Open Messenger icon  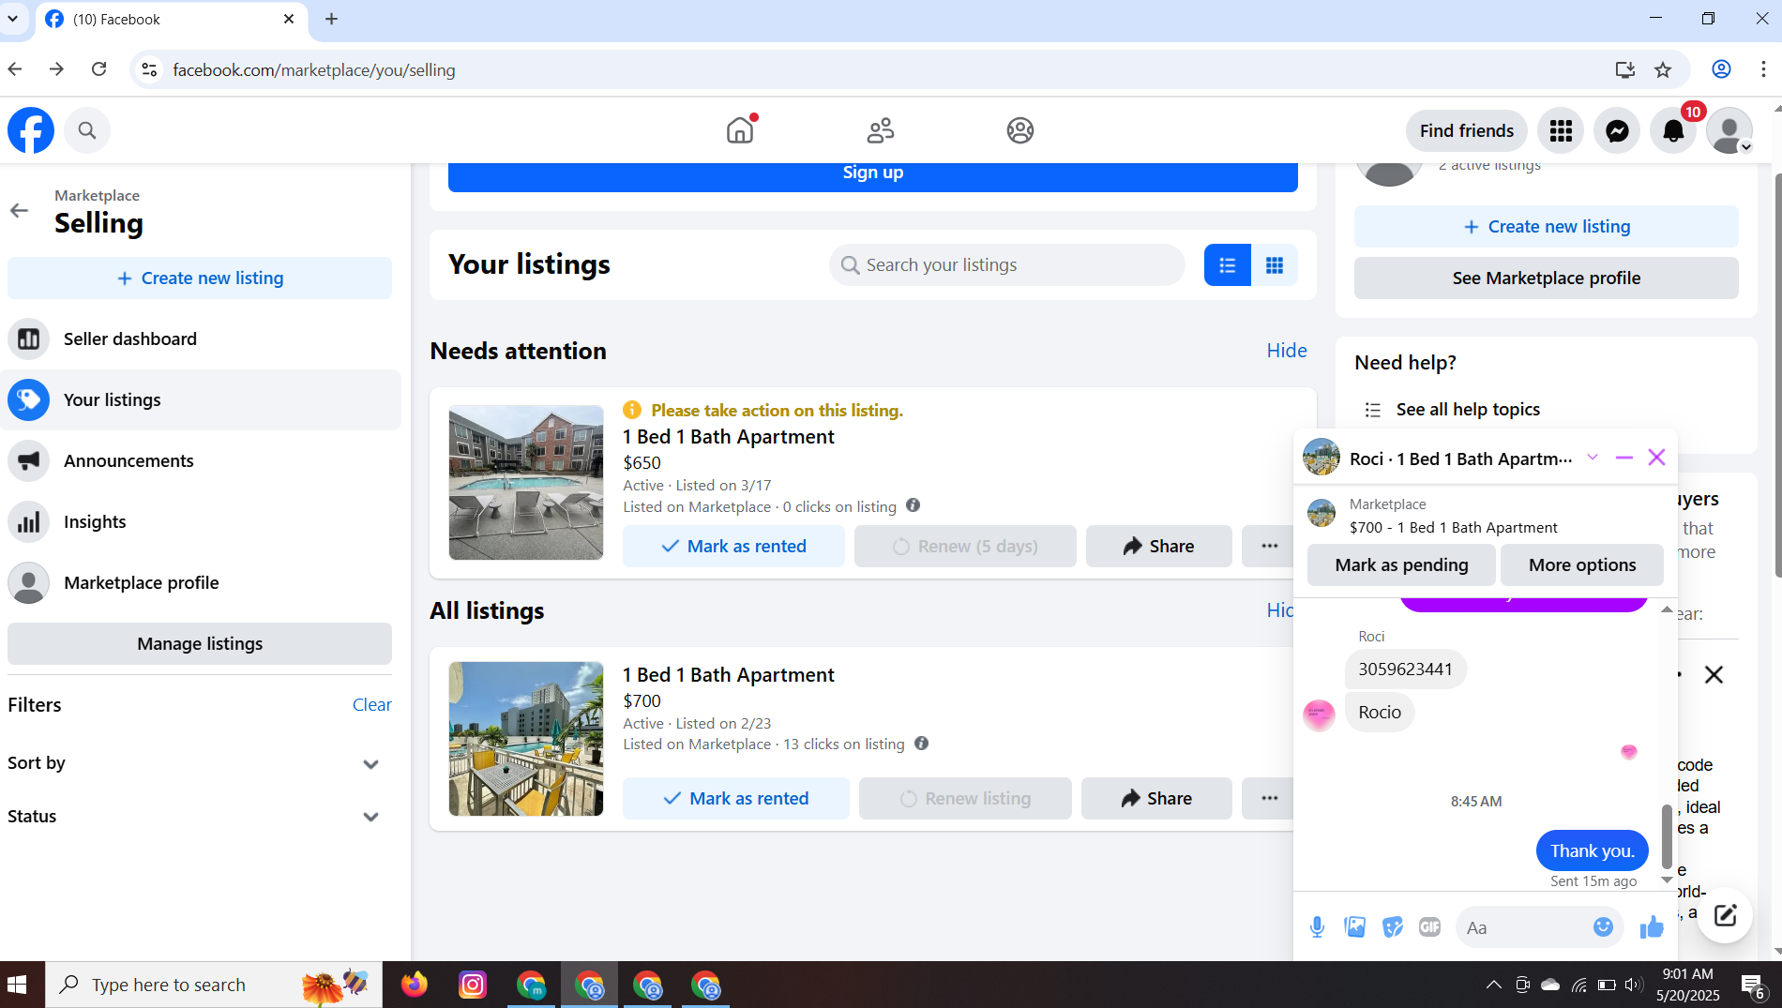click(1617, 130)
